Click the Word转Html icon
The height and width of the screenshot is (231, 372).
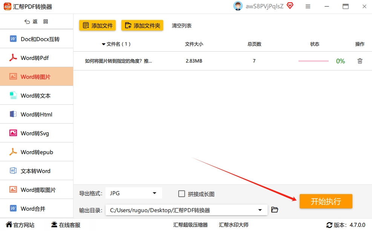pos(13,114)
